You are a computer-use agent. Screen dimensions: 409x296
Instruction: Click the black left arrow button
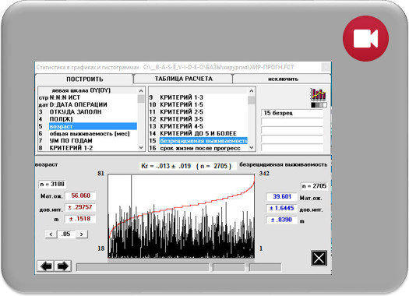(x=46, y=266)
